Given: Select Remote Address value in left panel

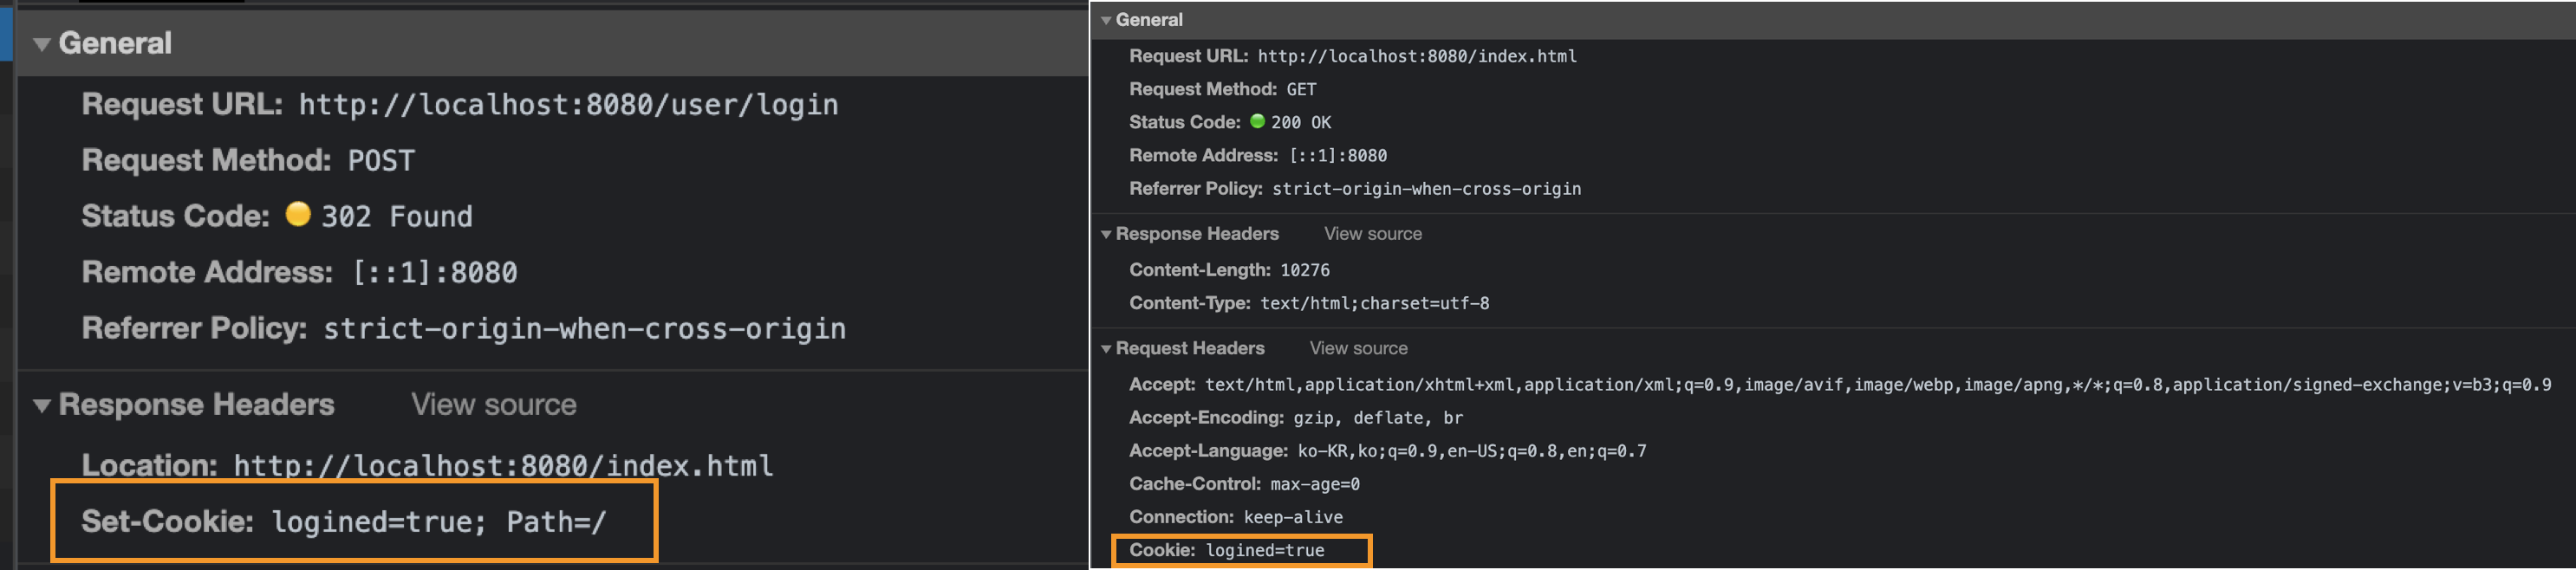Looking at the screenshot, I should coord(435,272).
